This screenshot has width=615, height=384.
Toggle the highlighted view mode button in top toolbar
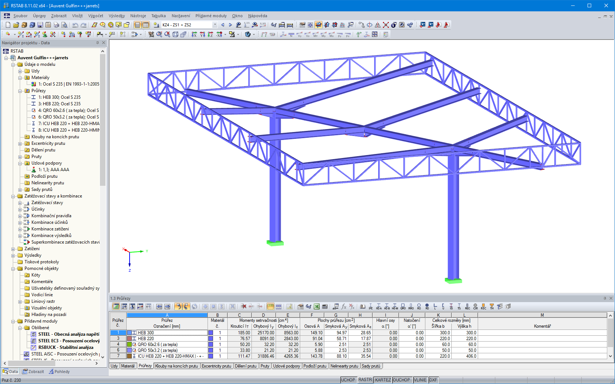coord(318,25)
